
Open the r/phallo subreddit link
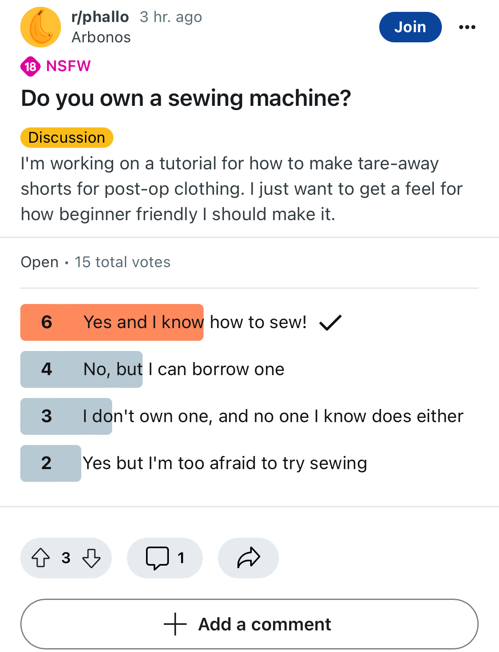tap(100, 17)
